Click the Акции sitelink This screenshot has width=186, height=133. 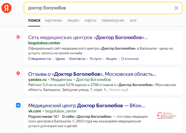click(111, 59)
